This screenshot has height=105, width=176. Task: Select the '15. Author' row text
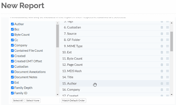(69, 83)
